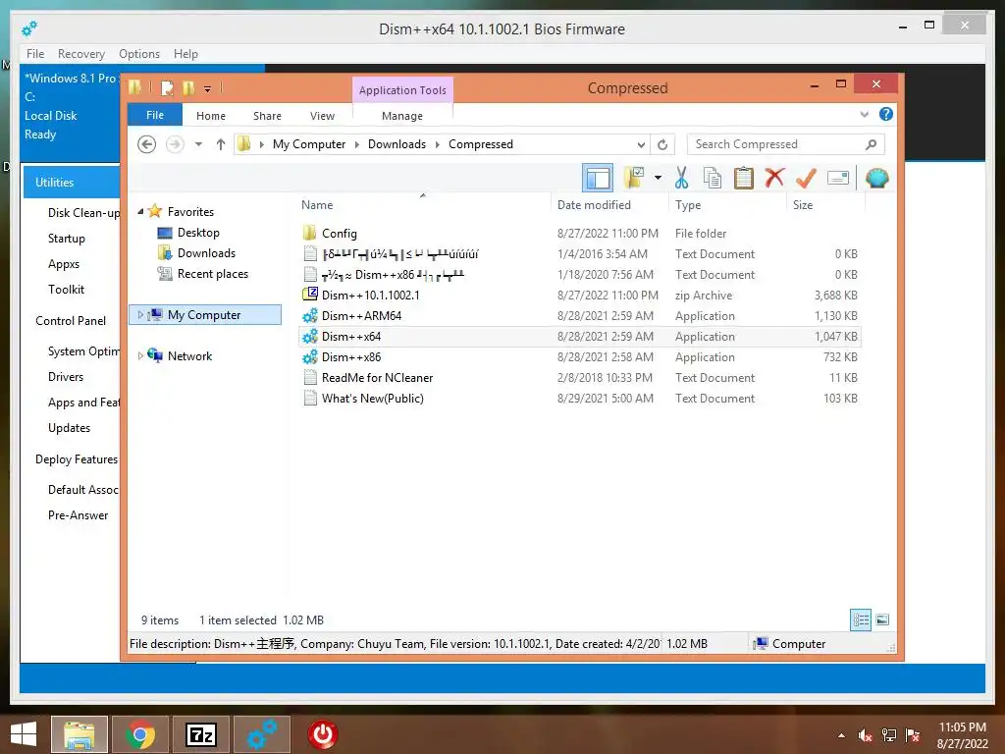Screen dimensions: 1005x754
Task: Select the Dism++ARM64 application
Action: (x=579, y=315)
